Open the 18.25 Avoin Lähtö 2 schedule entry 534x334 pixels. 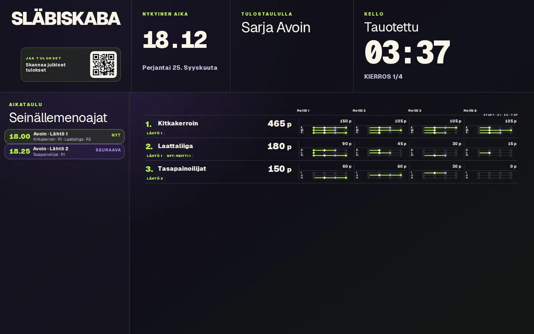point(65,151)
